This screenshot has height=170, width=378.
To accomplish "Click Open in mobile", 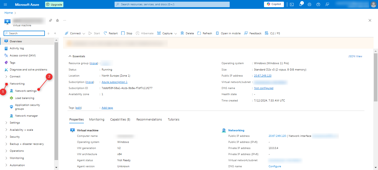I will coord(228,33).
